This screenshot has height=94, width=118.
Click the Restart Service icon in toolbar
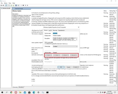[x=27, y=5]
